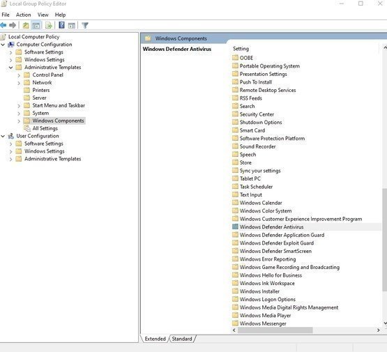Select Remote Desktop Services in list
The height and width of the screenshot is (352, 387).
pos(268,90)
